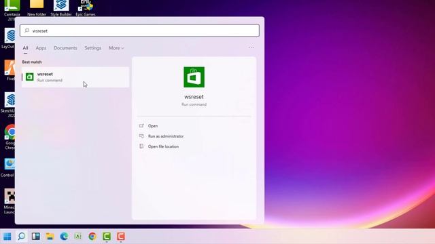The image size is (435, 244).
Task: Launch Microsoft Edge from the taskbar
Action: coord(64,237)
